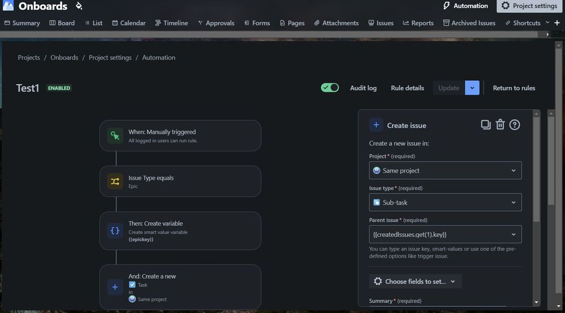This screenshot has height=313, width=565.
Task: Click the {{epickey}} variable text
Action: pos(141,239)
